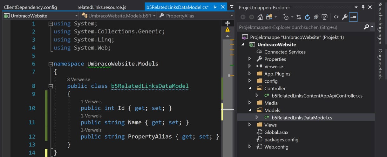Open the UmbracoWebsite.Models type dropdown
The width and height of the screenshot is (387, 157).
point(119,16)
